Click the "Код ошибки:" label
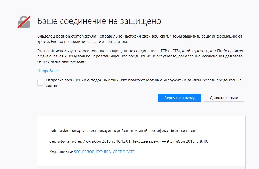Image resolution: width=259 pixels, height=169 pixels. [61, 152]
